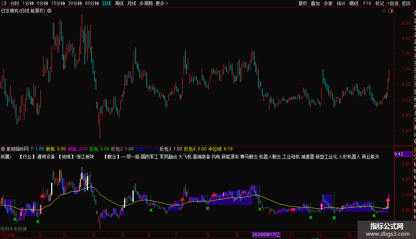Click the 人形机器人 concept text
This screenshot has width=416, height=239.
(349, 157)
